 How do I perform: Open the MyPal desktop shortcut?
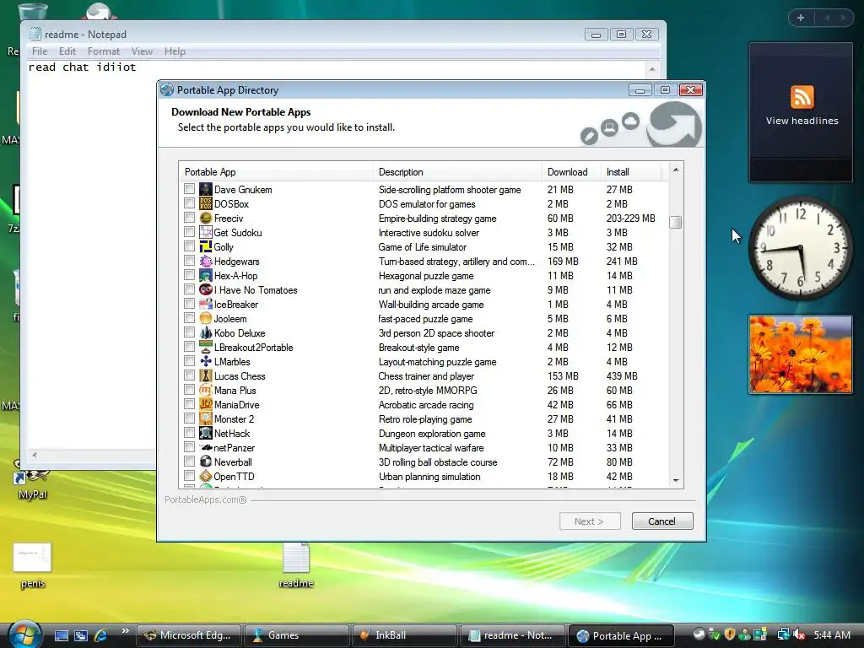pos(32,479)
